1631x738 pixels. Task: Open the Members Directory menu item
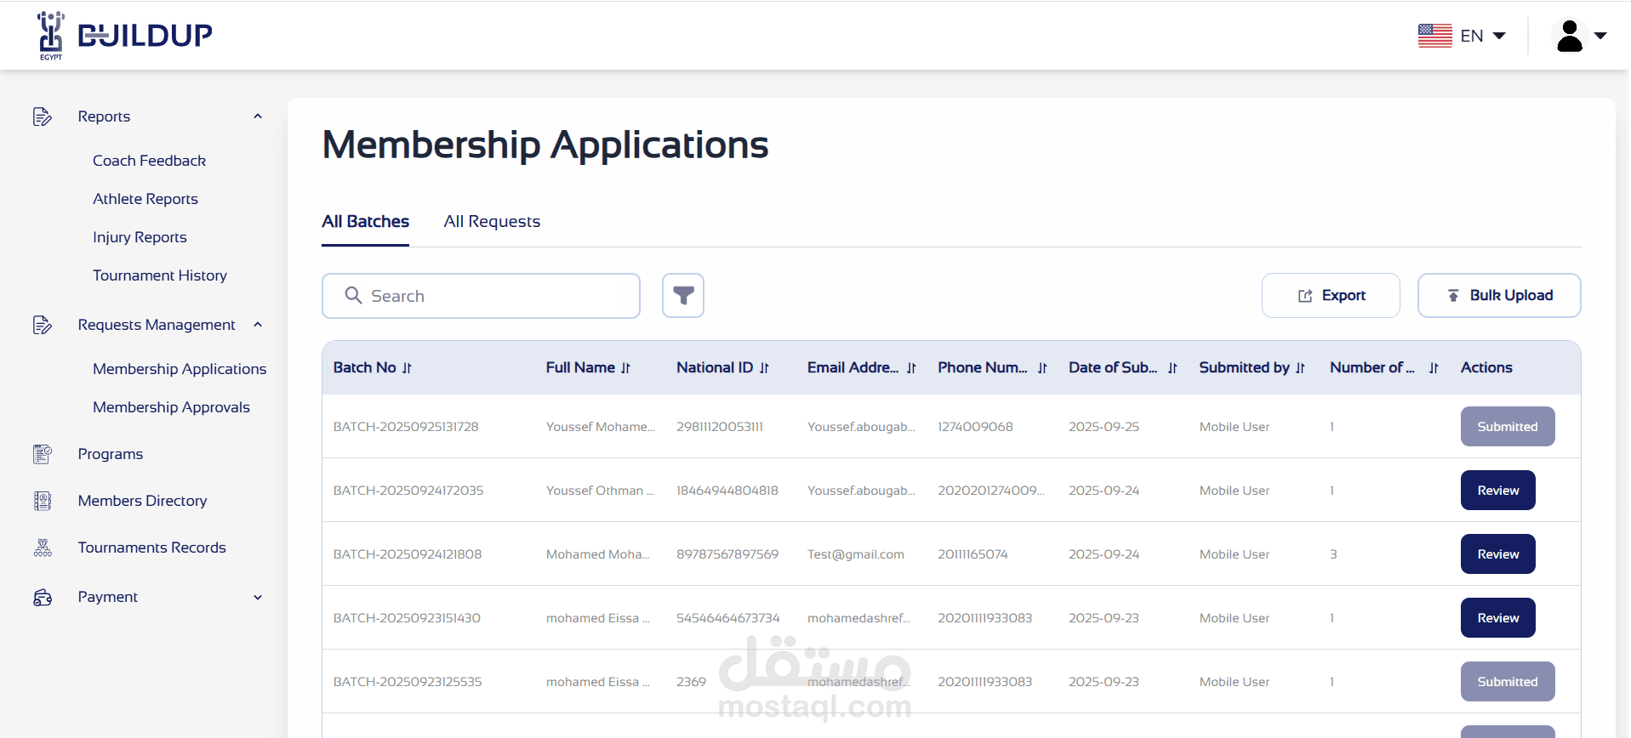point(142,501)
